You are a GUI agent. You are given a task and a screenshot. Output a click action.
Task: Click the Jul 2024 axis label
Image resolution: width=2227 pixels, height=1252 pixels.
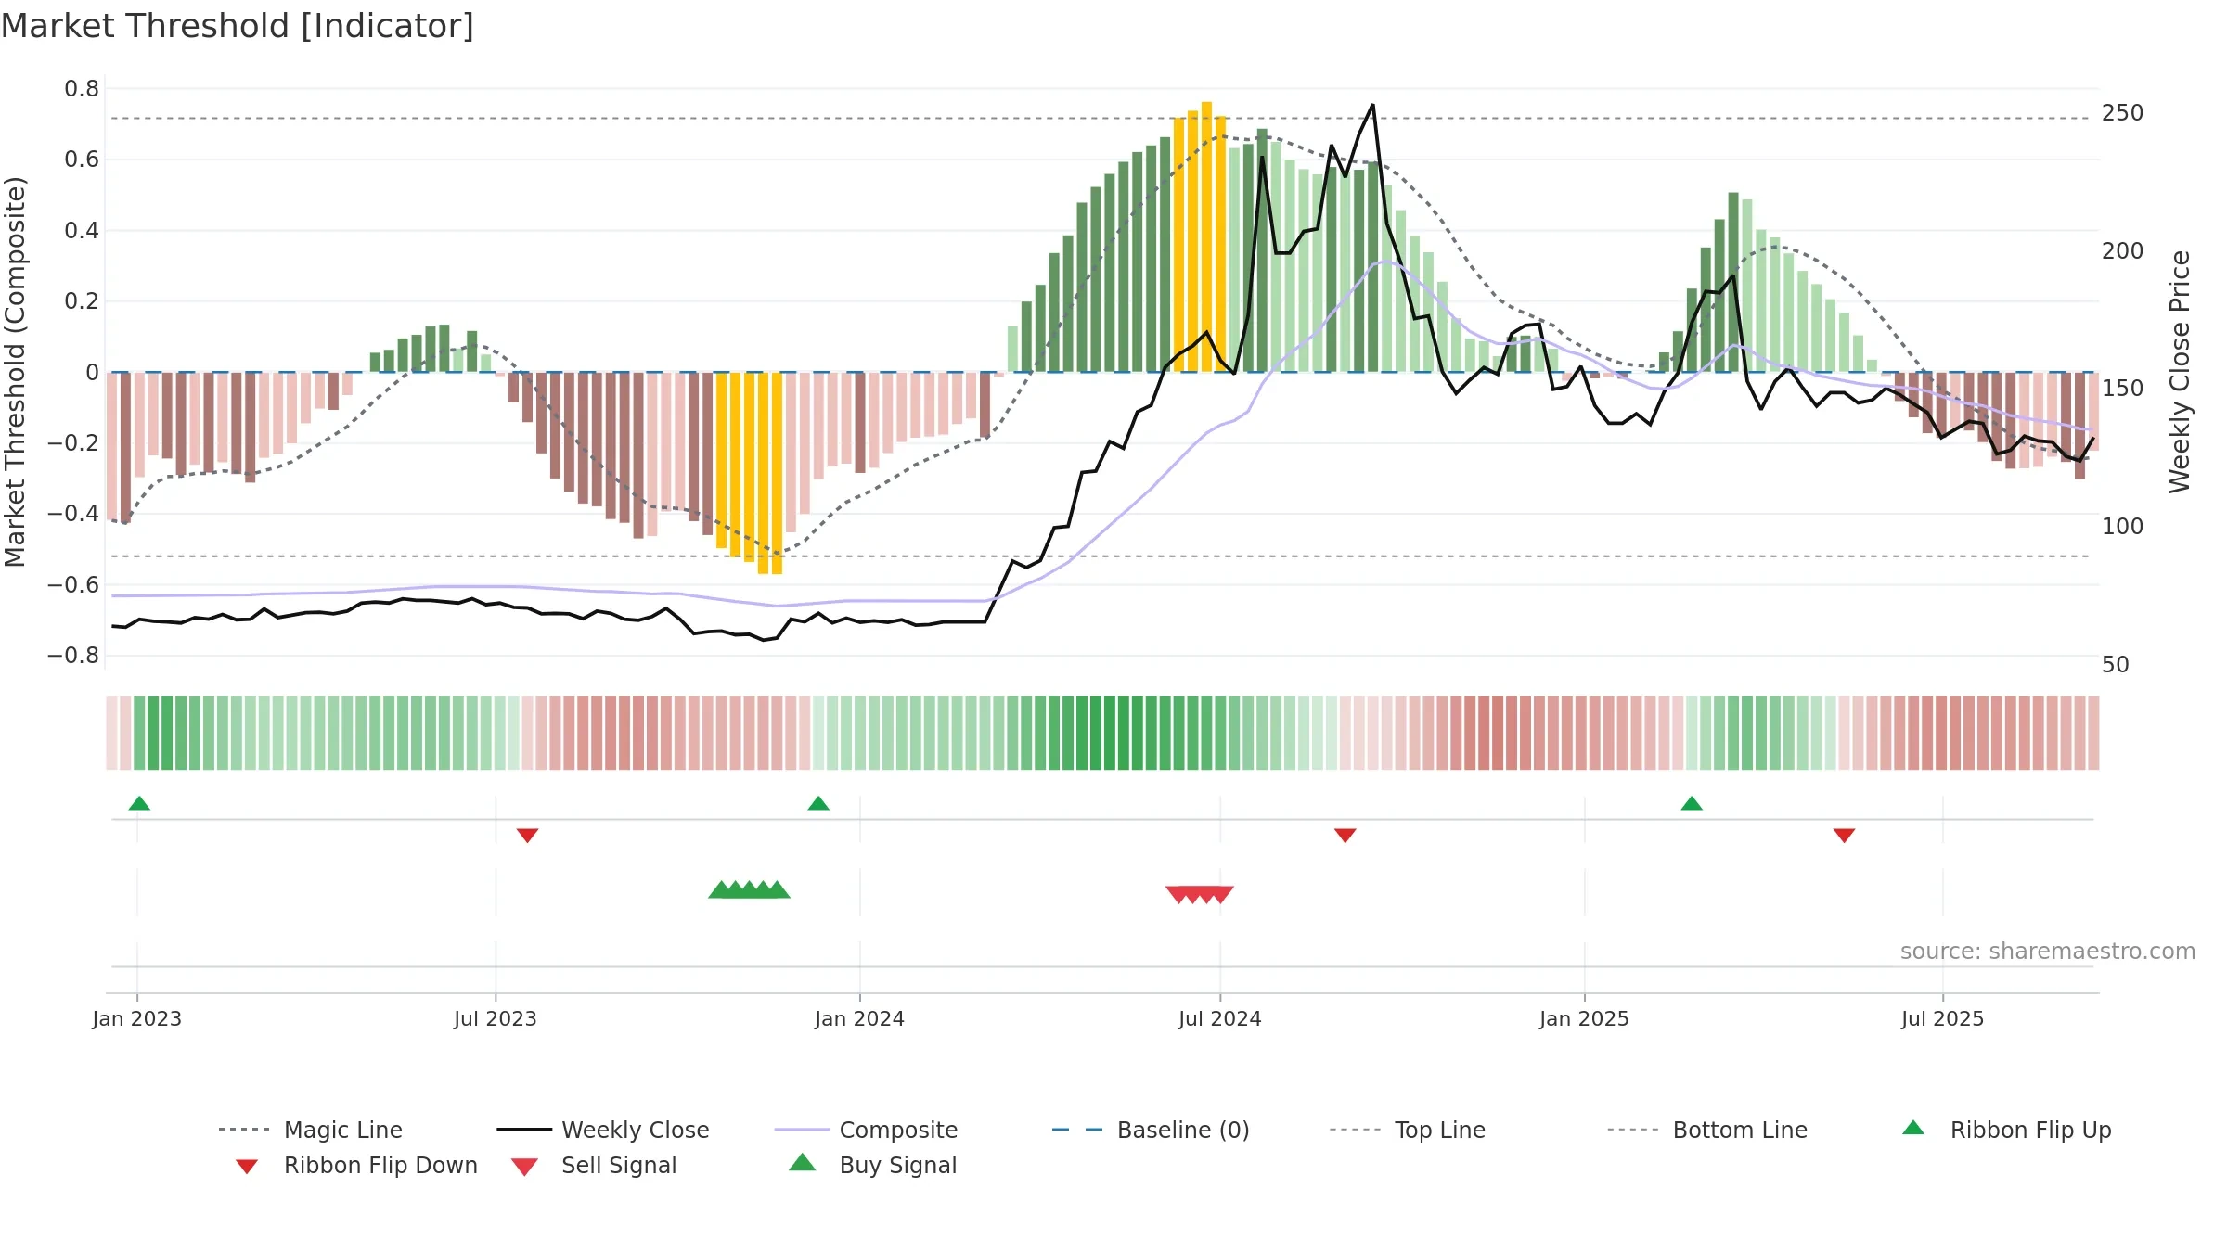click(x=1220, y=1018)
